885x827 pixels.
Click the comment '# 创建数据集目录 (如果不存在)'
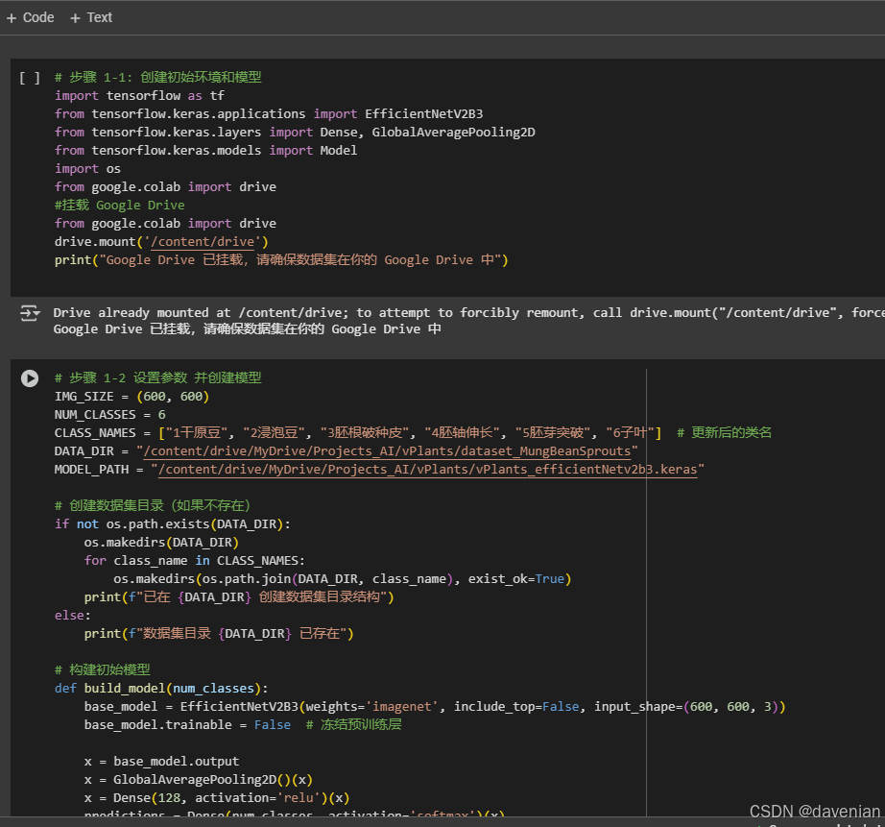(153, 505)
